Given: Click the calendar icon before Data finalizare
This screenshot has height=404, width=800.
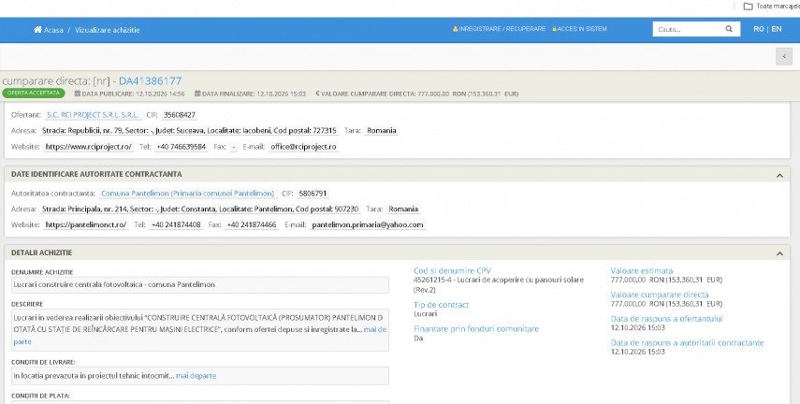Looking at the screenshot, I should (197, 94).
